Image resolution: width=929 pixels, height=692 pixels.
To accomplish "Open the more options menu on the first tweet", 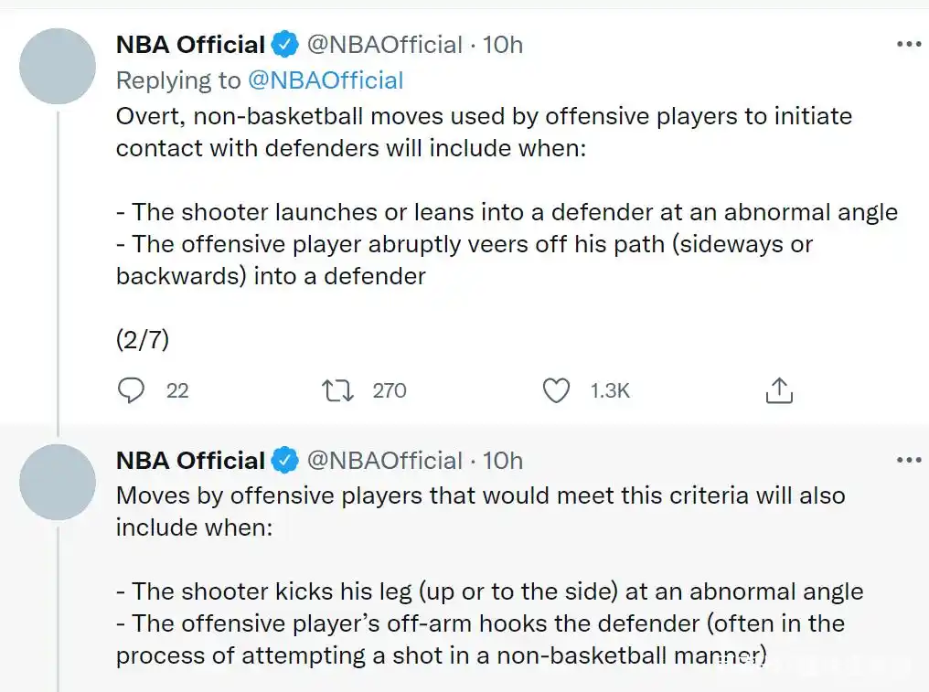I will tap(908, 44).
